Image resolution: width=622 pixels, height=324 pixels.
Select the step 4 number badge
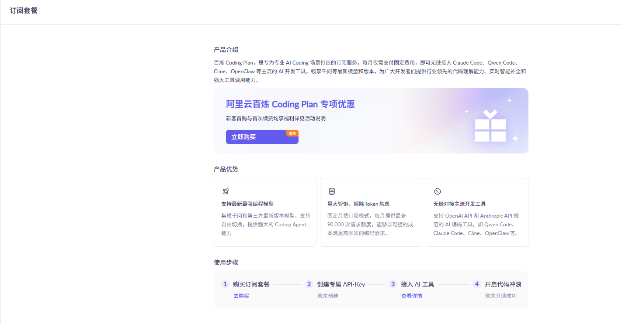coord(477,284)
